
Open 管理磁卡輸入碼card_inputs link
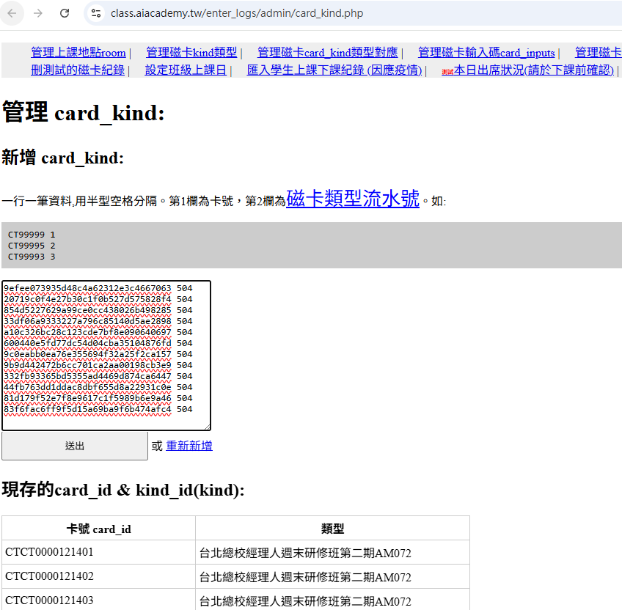point(486,53)
